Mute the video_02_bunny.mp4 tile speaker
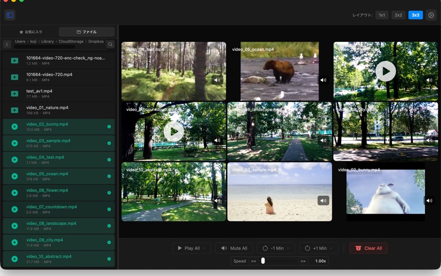 (x=429, y=200)
